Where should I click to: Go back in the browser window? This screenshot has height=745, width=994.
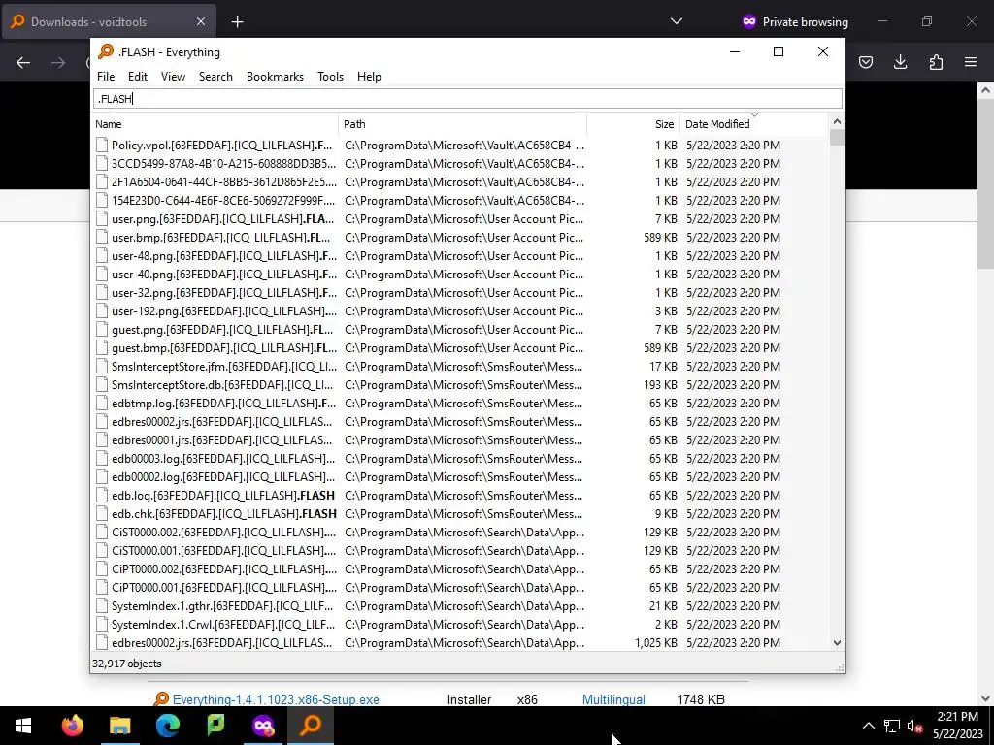click(23, 62)
